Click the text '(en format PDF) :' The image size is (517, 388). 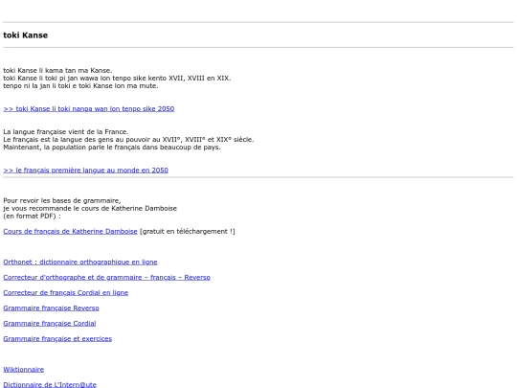[x=32, y=217]
